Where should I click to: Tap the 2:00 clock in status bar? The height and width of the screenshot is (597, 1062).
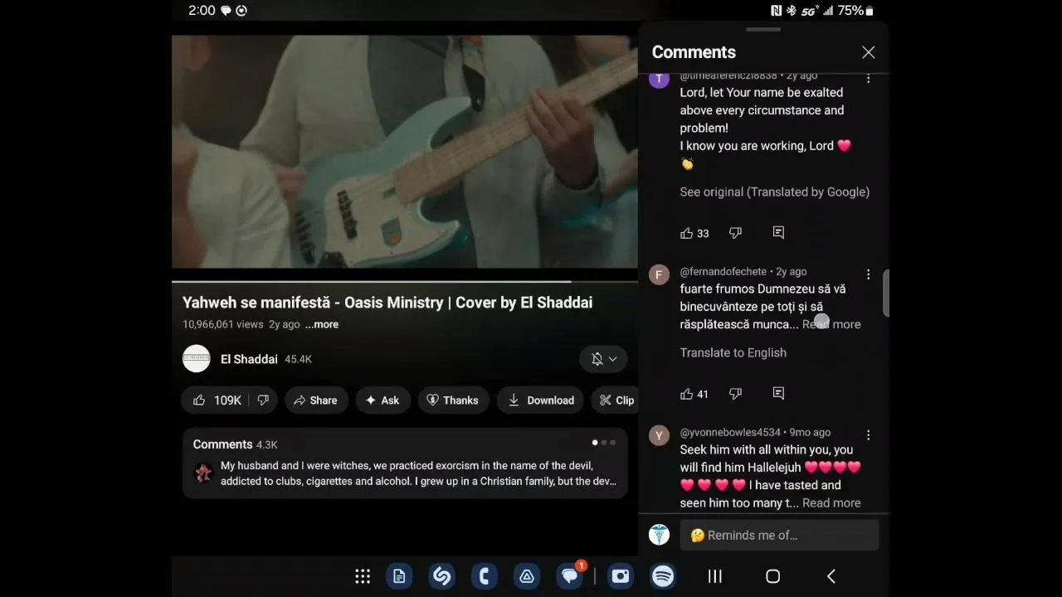tap(202, 11)
